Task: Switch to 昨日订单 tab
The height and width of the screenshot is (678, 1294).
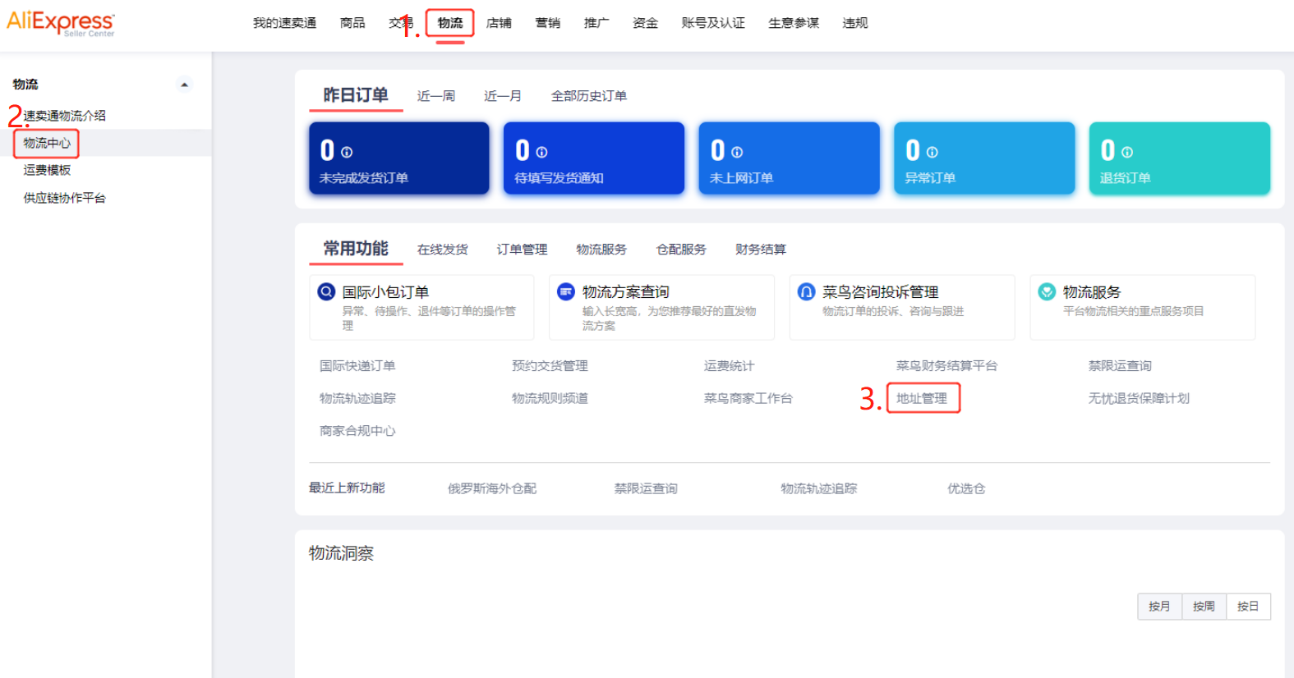Action: 356,95
